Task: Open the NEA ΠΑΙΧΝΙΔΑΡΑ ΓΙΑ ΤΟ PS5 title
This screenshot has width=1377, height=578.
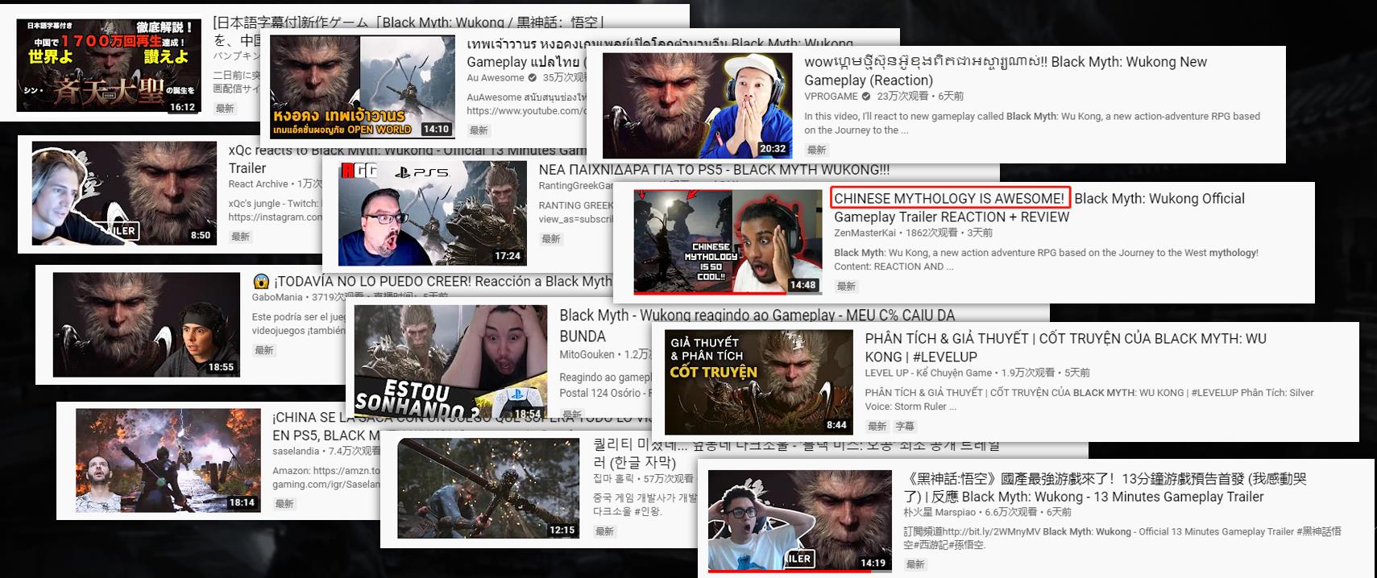Action: (714, 170)
